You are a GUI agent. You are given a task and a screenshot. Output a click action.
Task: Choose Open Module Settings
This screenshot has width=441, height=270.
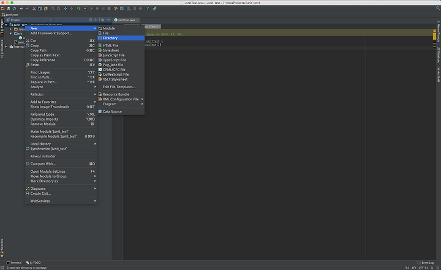(x=61, y=171)
